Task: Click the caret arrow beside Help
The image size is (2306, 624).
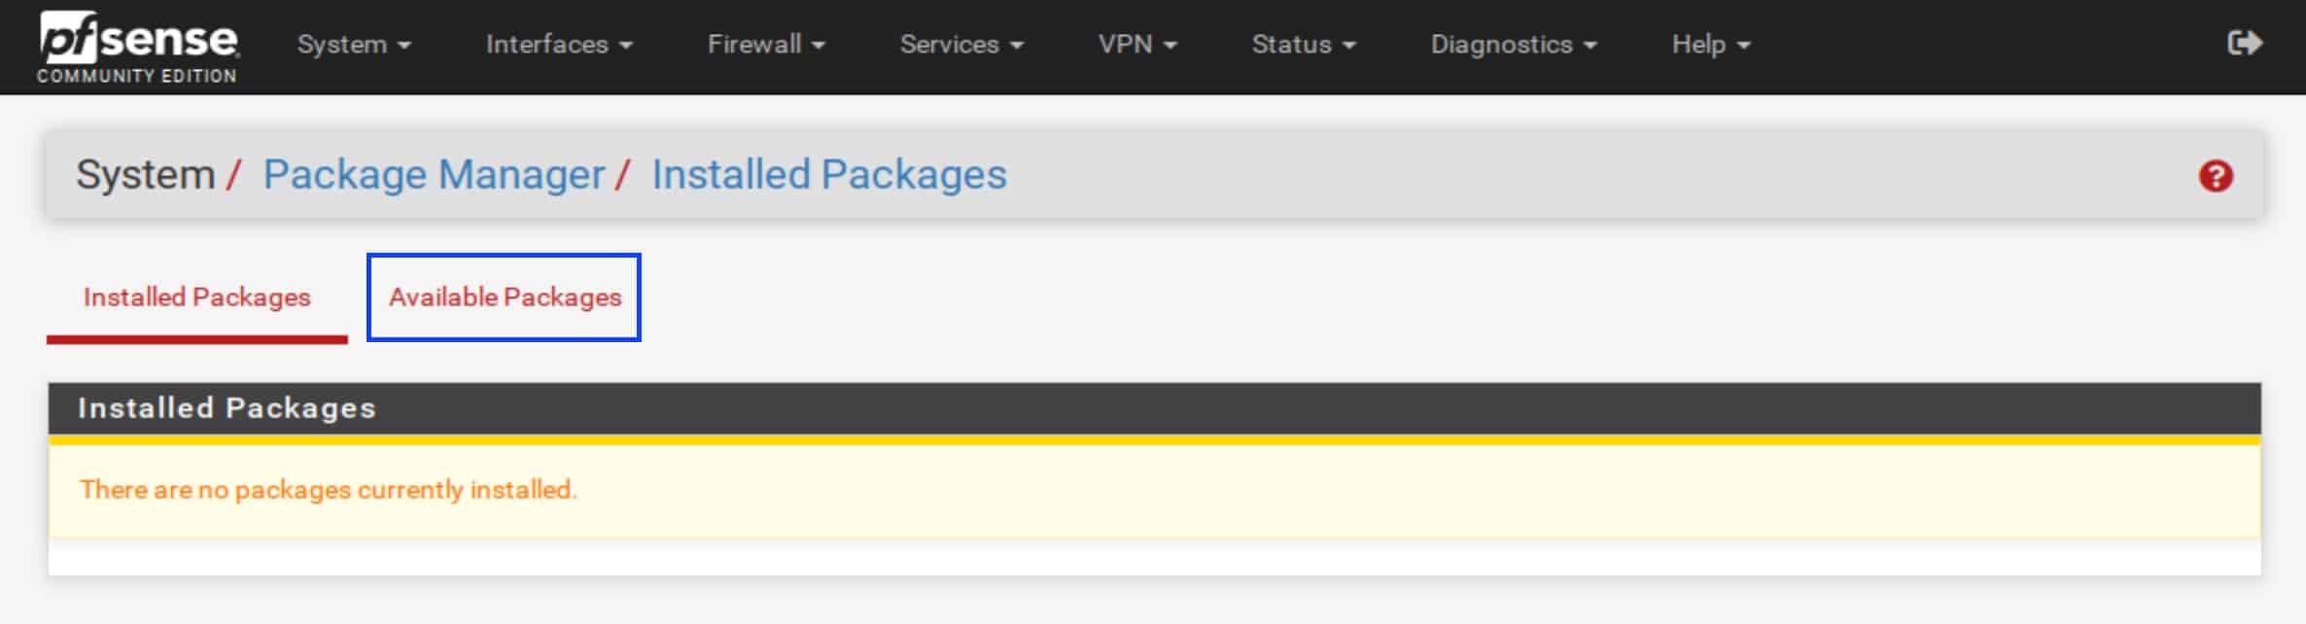Action: click(1743, 46)
